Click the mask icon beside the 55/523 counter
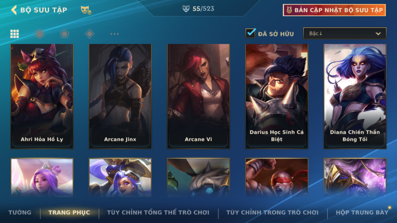Viewport: 397px width, 223px height. [x=186, y=9]
